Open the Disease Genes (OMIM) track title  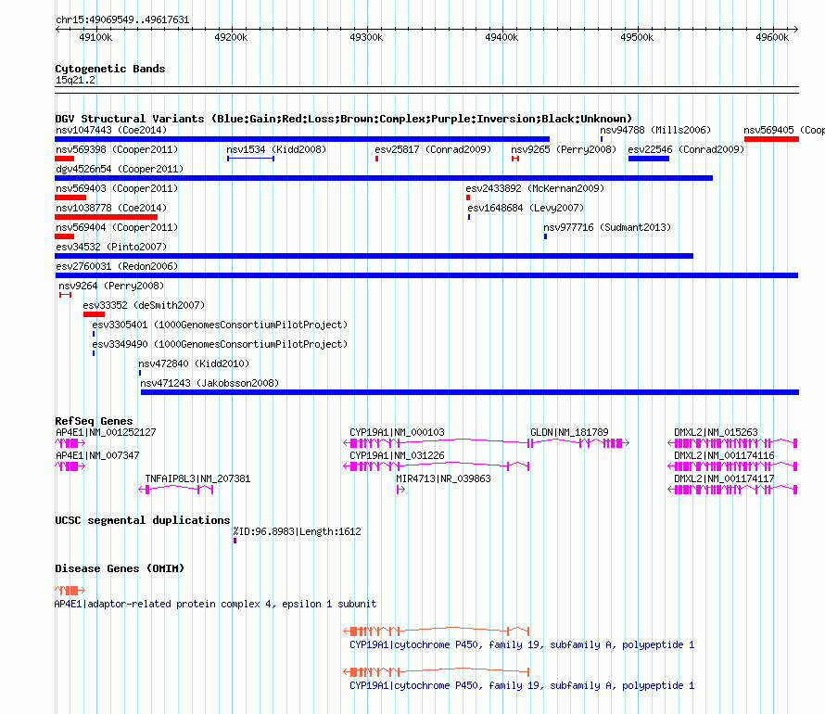pos(120,568)
